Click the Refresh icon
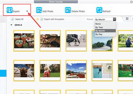This screenshot has height=94, width=133. click(x=99, y=10)
